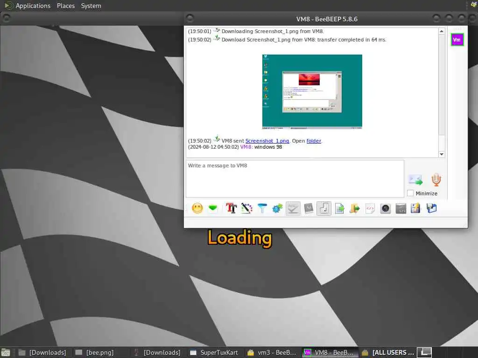Choose font color with the pencil-dots icon
478x358 pixels.
coord(246,208)
